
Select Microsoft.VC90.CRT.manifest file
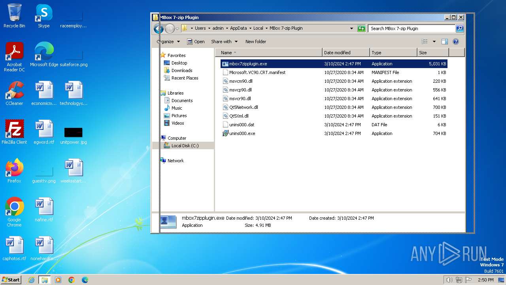click(257, 72)
